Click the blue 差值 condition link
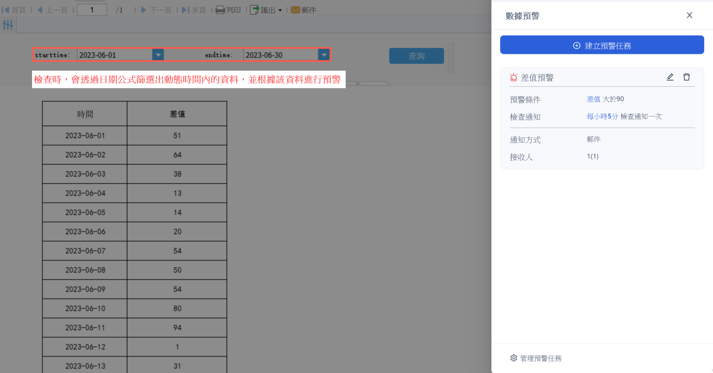This screenshot has width=713, height=373. pos(593,99)
